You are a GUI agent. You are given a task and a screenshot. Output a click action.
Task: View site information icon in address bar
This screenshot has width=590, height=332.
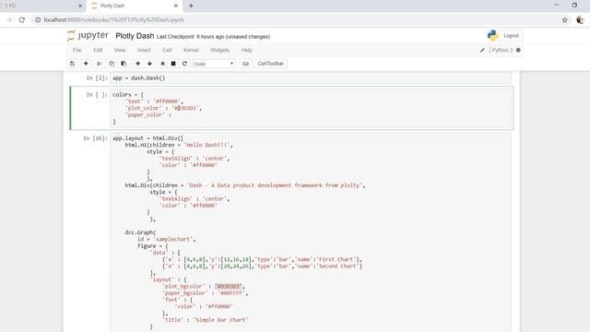click(38, 20)
